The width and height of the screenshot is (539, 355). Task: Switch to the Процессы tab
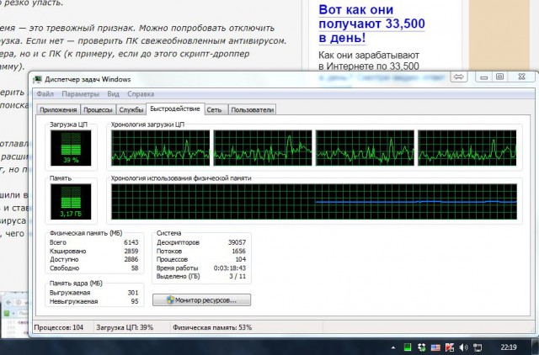point(98,110)
